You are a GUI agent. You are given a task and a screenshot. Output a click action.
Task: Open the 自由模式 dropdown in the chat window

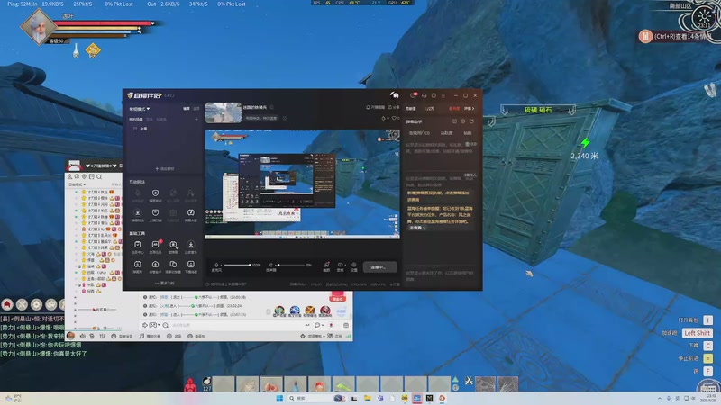click(77, 184)
